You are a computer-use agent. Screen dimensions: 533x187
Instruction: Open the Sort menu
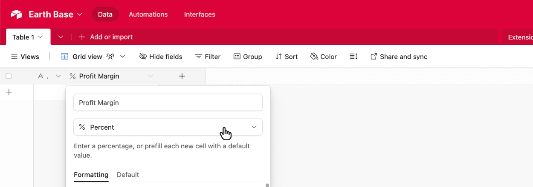287,57
